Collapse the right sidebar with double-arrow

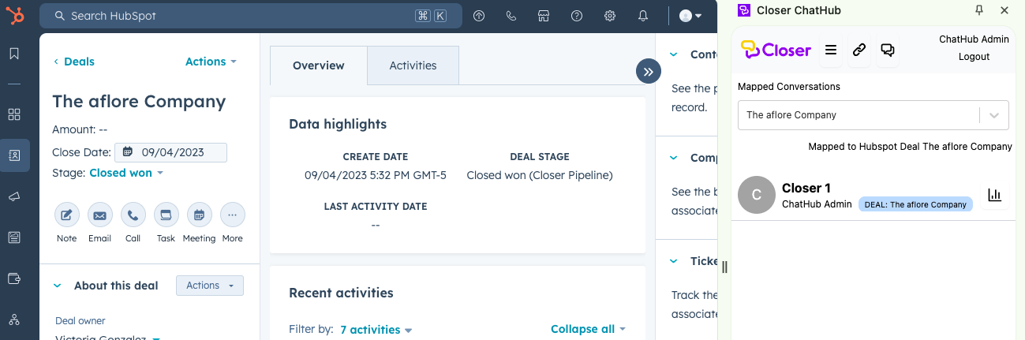click(648, 72)
